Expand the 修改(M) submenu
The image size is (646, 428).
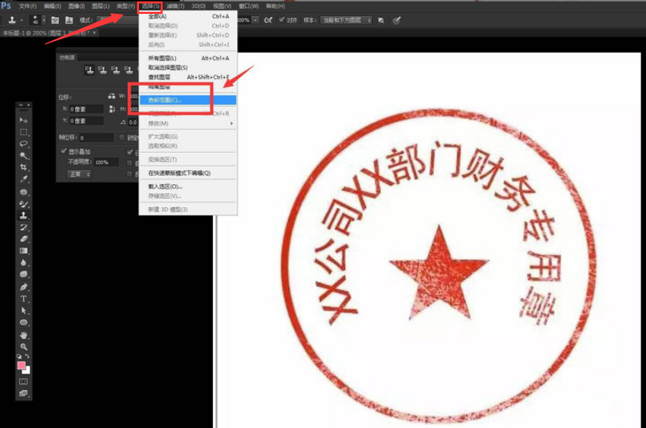(x=160, y=124)
